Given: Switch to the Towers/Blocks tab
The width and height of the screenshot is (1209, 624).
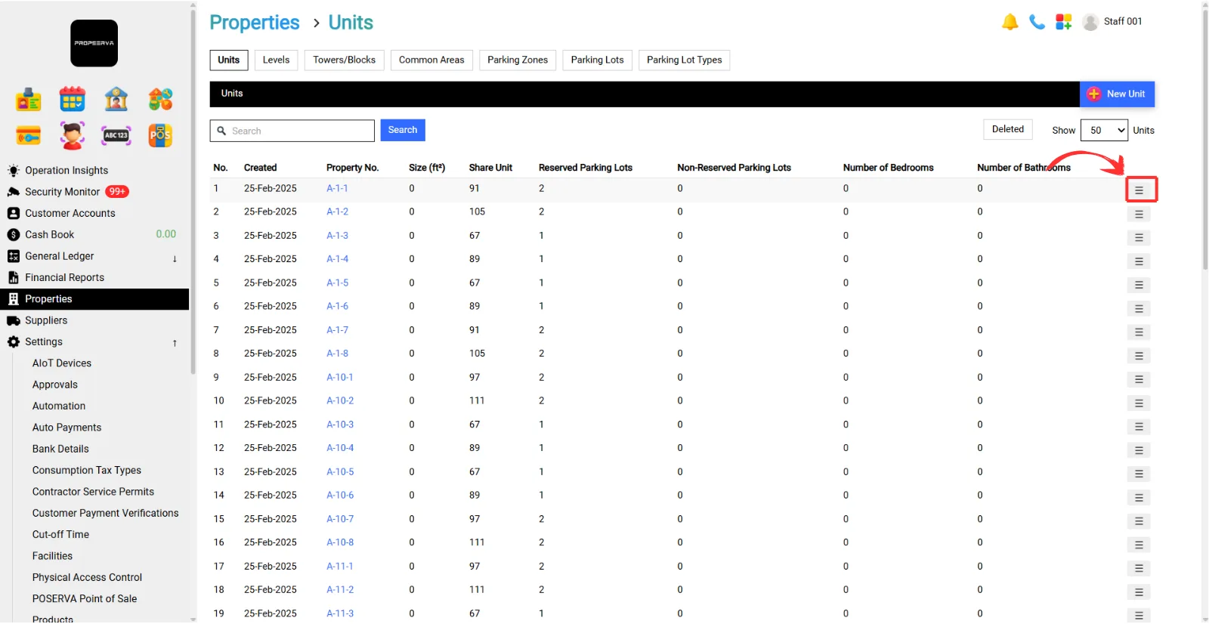Looking at the screenshot, I should click(344, 60).
